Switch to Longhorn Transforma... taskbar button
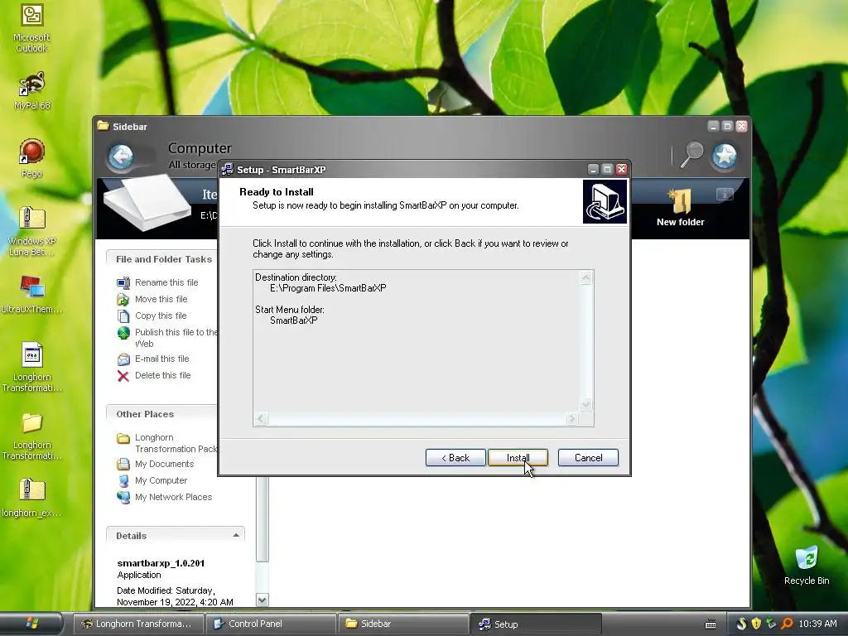Image resolution: width=848 pixels, height=636 pixels. (138, 624)
